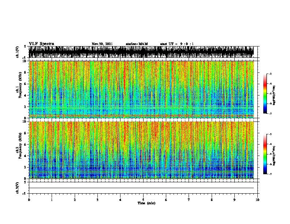Click the flat ch.3 voltage trace line

(x=141, y=188)
